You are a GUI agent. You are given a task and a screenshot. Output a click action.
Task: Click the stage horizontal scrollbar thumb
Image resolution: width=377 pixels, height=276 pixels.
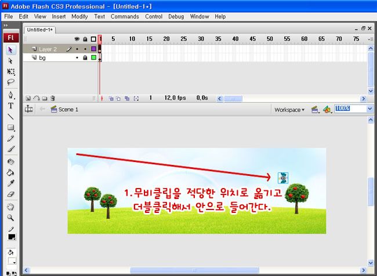194,270
